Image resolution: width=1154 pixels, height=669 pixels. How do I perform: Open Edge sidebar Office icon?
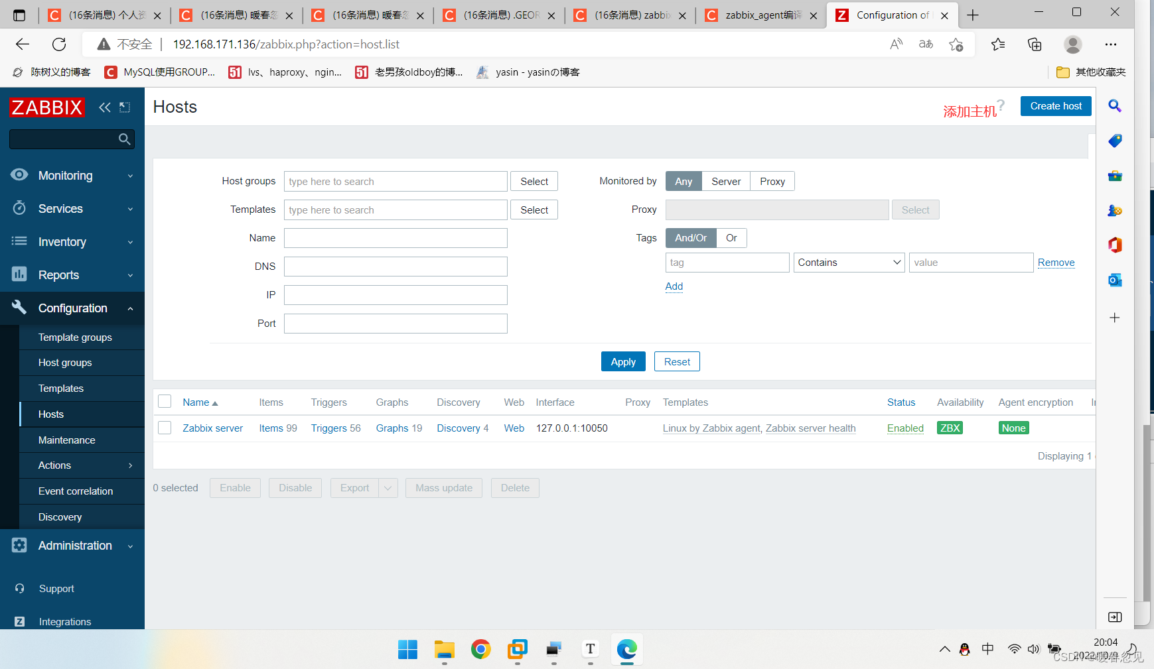1115,245
